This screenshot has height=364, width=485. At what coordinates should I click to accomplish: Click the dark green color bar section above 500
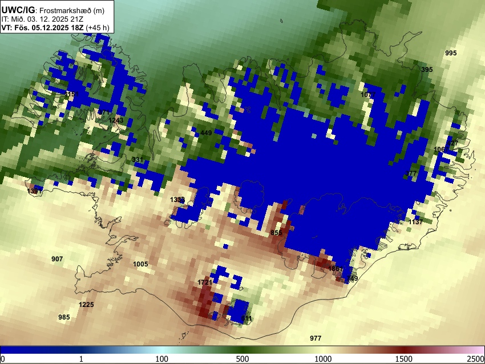pos(242,350)
